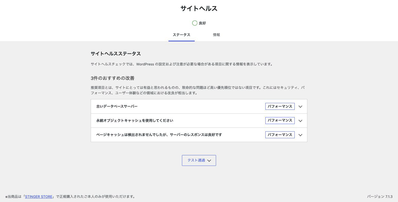This screenshot has width=398, height=202.
Task: Click the サイトヘルスステータス section heading
Action: click(116, 54)
